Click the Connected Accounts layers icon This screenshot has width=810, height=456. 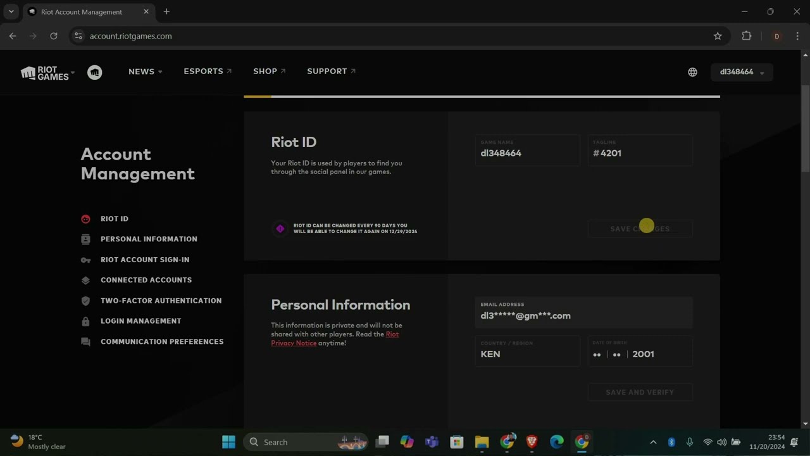[x=85, y=281]
